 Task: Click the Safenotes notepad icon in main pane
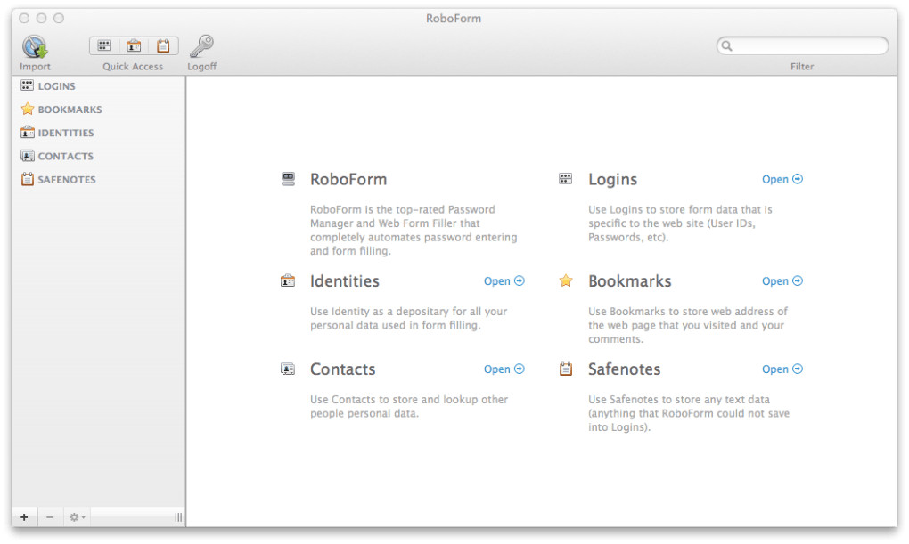pyautogui.click(x=566, y=369)
